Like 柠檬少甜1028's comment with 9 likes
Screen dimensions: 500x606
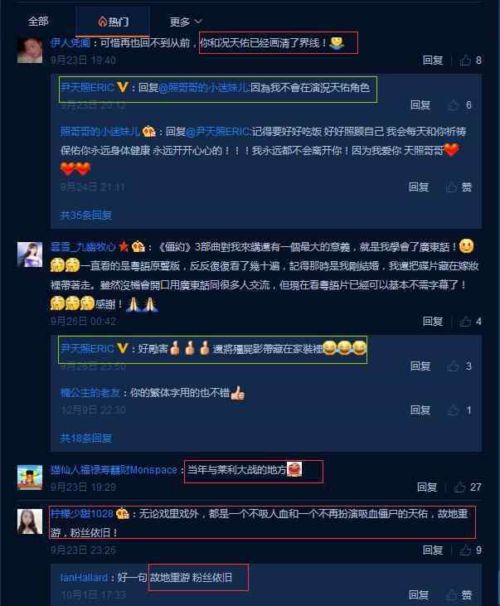tap(471, 550)
